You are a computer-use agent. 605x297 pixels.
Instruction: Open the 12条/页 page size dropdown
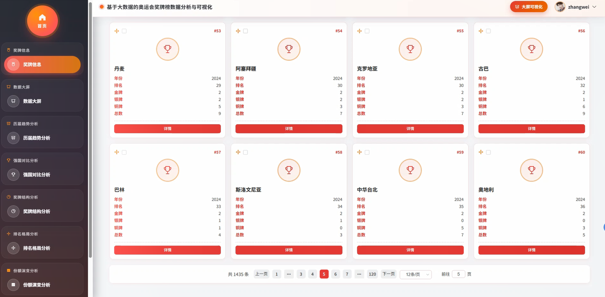(416, 274)
